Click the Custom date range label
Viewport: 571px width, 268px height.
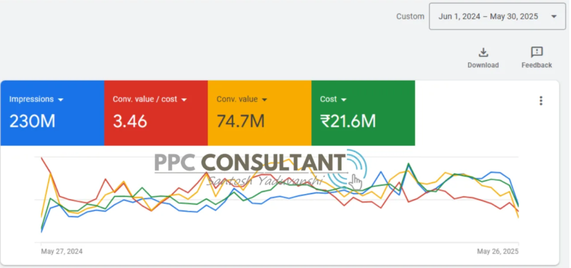click(410, 17)
